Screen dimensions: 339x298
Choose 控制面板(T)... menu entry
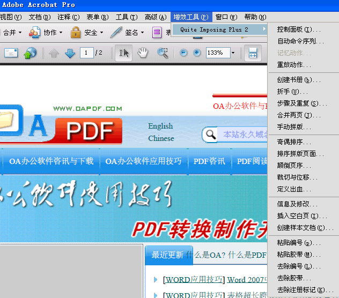304,29
